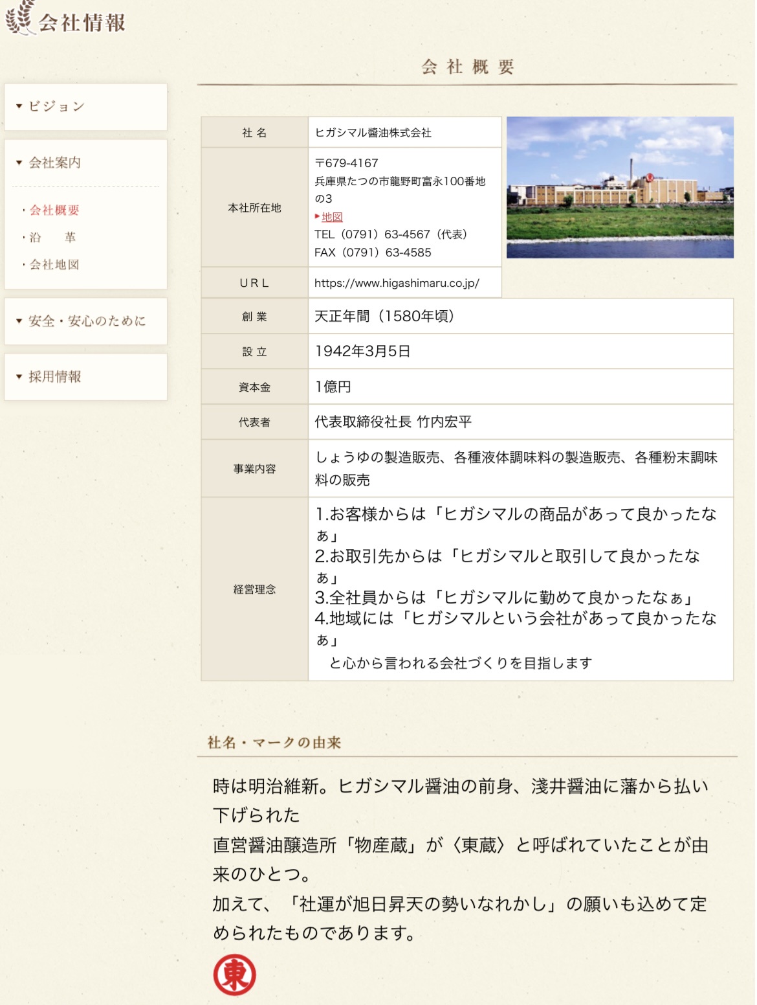Expand the ビジョン menu section

point(85,107)
